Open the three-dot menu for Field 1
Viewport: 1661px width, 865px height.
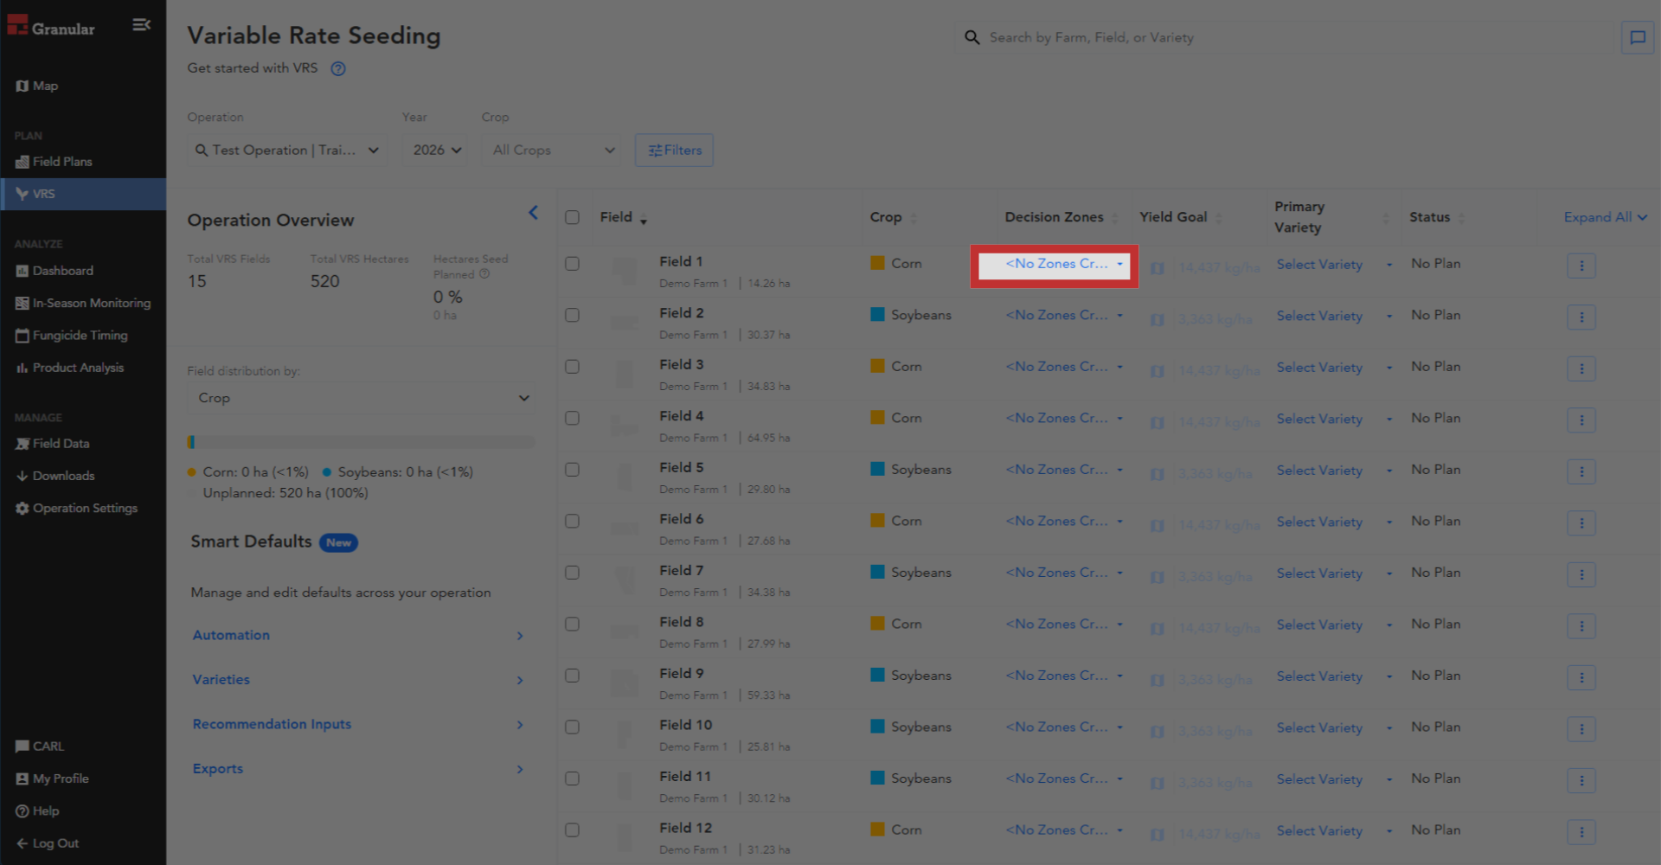[x=1581, y=266]
